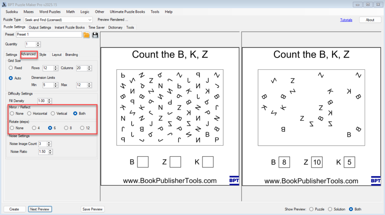
Task: Open the Instant Puzzle Books tab
Action: [70, 27]
